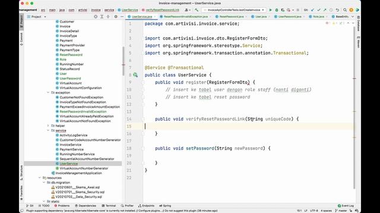Push commits using Git push arrow icon

[325, 10]
